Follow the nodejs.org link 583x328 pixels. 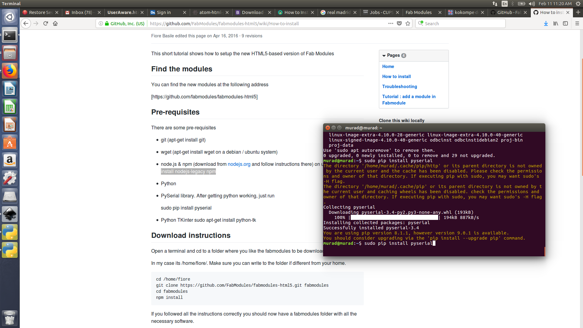tap(239, 164)
